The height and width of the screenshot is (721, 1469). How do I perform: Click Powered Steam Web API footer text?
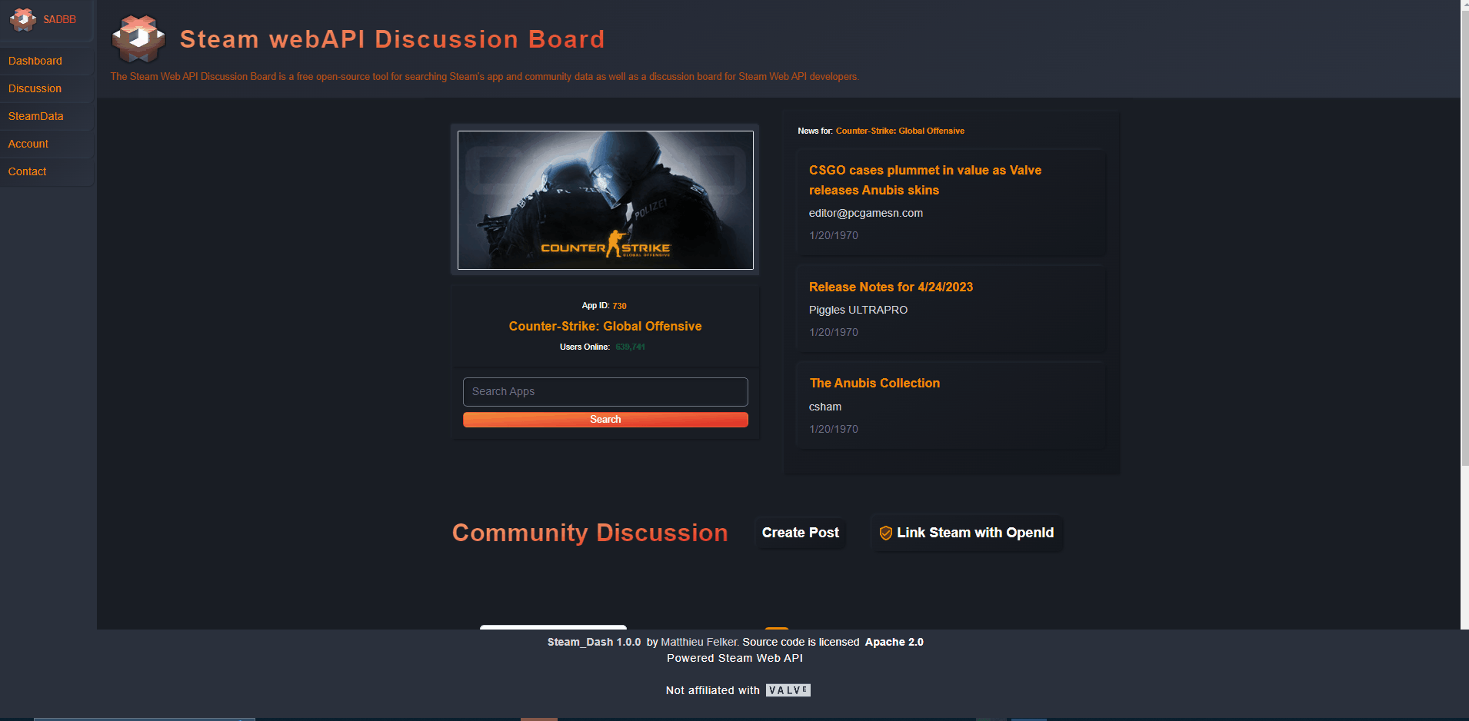pyautogui.click(x=734, y=658)
